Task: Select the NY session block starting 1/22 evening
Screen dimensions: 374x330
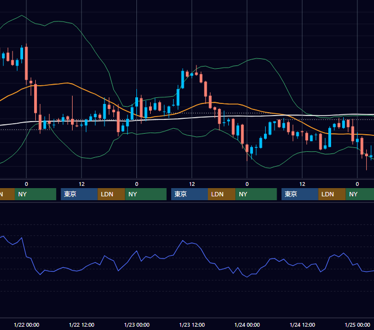Action: [146, 194]
